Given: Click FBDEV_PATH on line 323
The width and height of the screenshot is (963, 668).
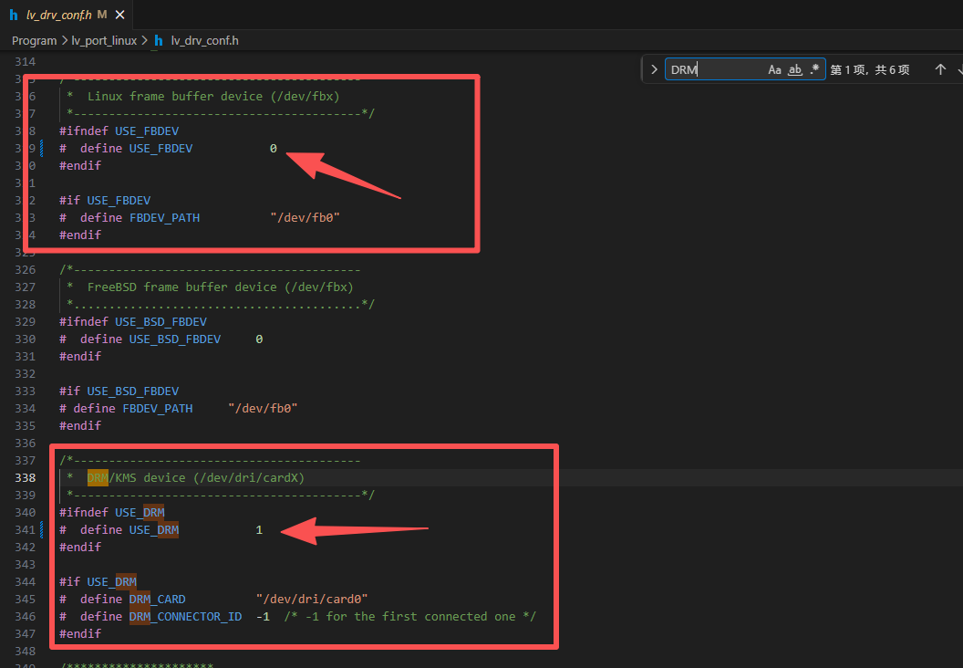Looking at the screenshot, I should pos(164,217).
